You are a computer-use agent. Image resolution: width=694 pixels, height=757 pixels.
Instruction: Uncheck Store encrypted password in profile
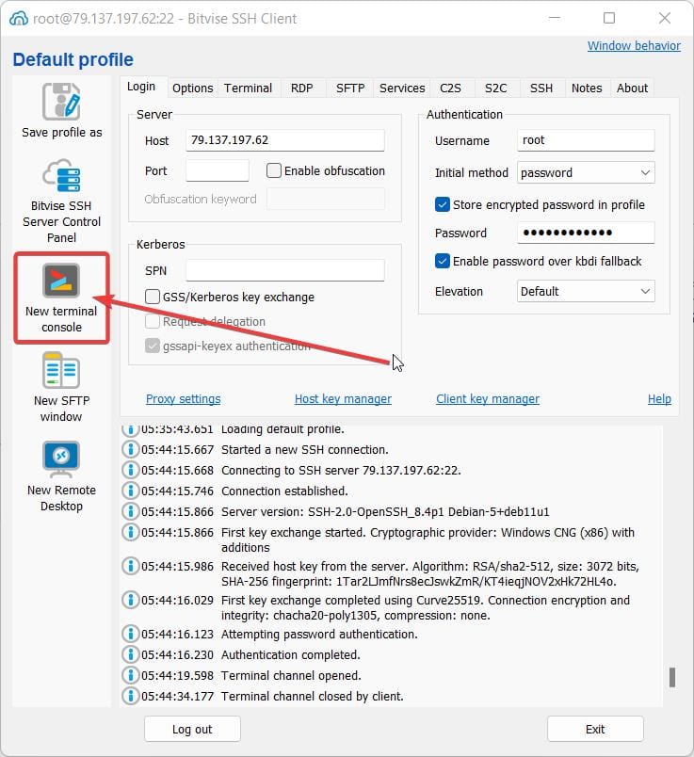click(443, 204)
